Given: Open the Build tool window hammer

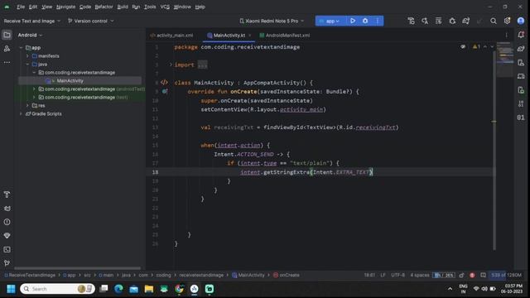Looking at the screenshot, I should [x=7, y=195].
